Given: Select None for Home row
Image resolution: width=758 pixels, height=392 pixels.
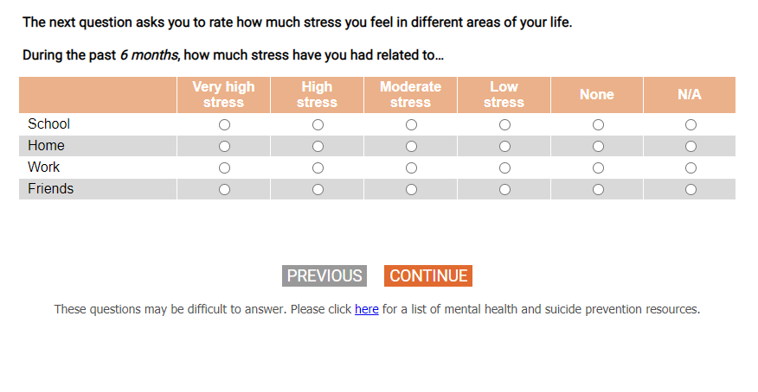Looking at the screenshot, I should [x=598, y=147].
